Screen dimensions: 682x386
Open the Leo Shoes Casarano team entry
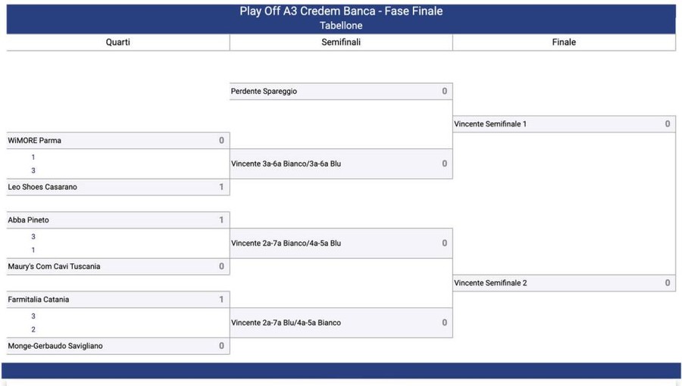(118, 187)
